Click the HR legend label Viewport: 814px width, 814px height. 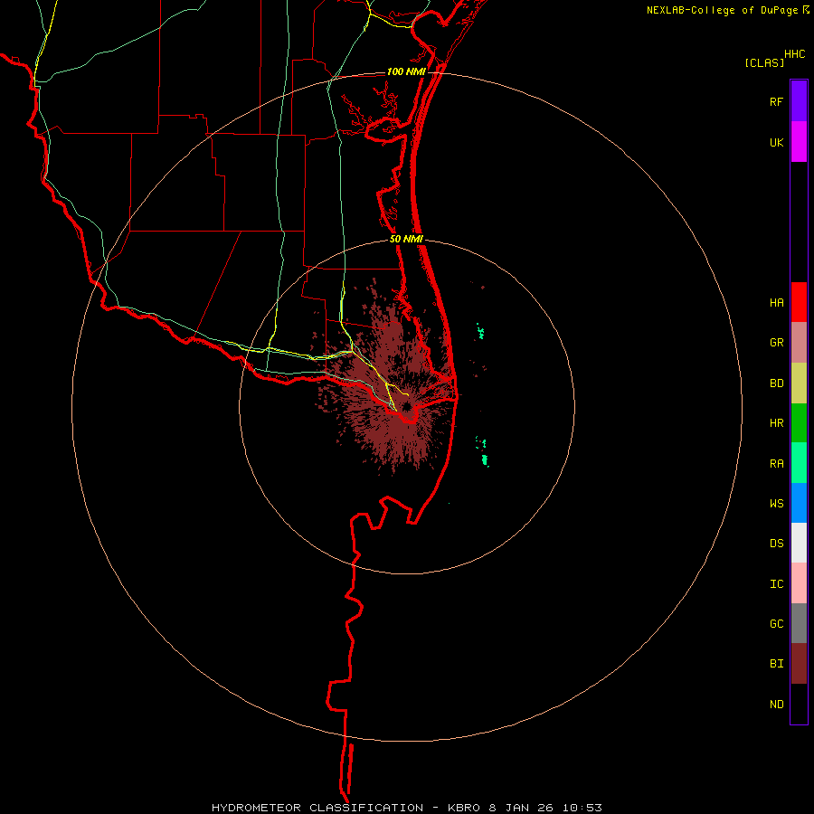tap(776, 423)
